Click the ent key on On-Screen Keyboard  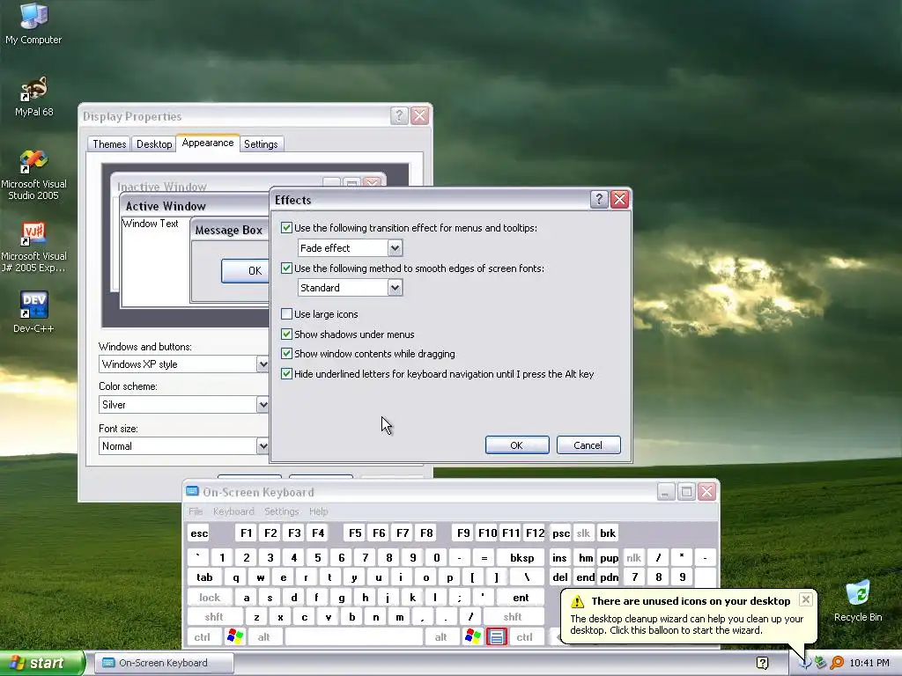click(521, 598)
